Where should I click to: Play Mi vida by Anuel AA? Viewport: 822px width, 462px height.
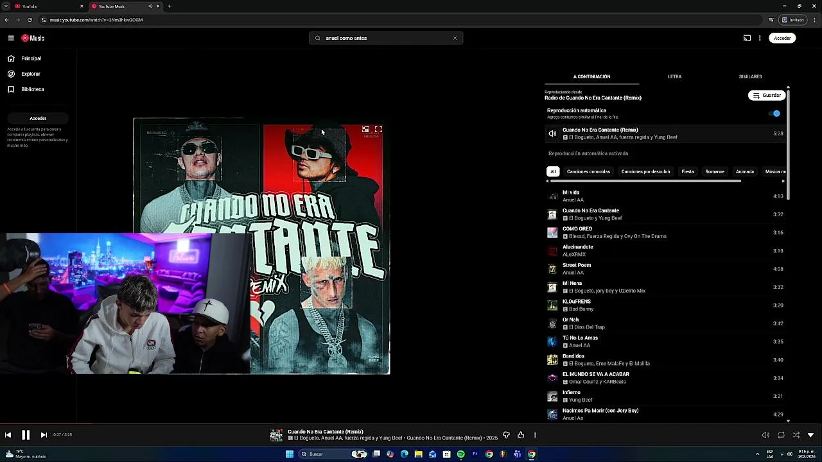665,196
